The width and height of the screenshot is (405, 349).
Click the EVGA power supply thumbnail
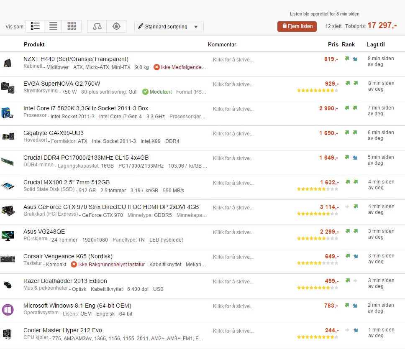click(x=8, y=87)
